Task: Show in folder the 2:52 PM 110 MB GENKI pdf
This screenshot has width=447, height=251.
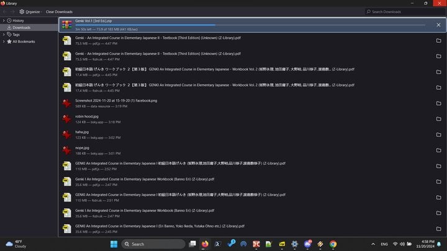Action: point(438,166)
